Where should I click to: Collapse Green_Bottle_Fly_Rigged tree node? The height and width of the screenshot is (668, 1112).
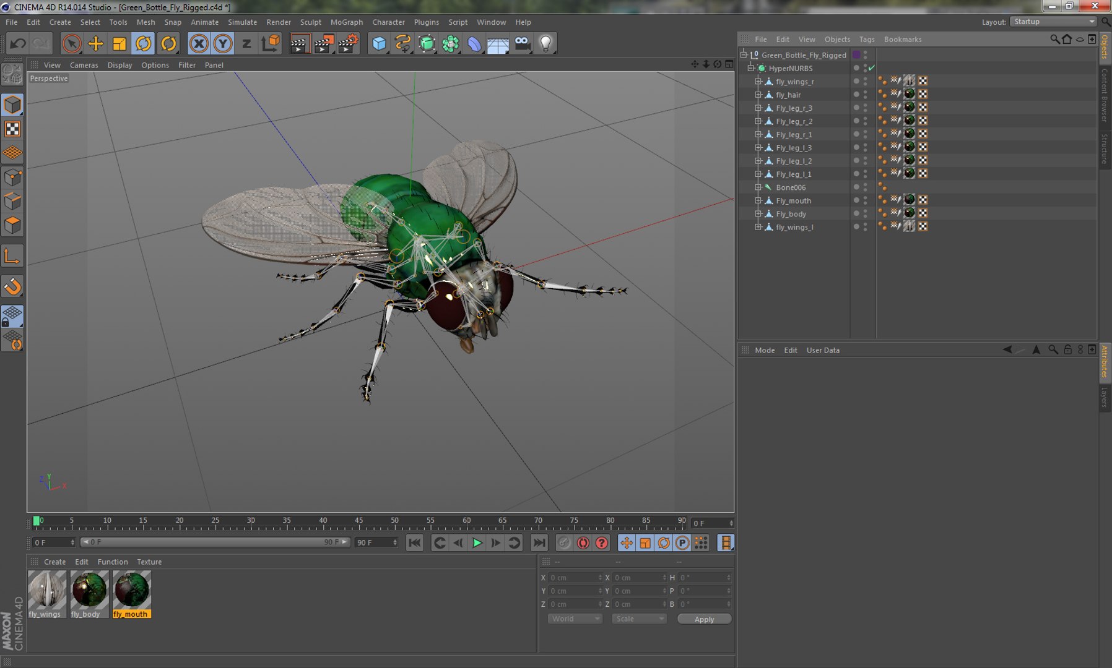click(x=744, y=54)
